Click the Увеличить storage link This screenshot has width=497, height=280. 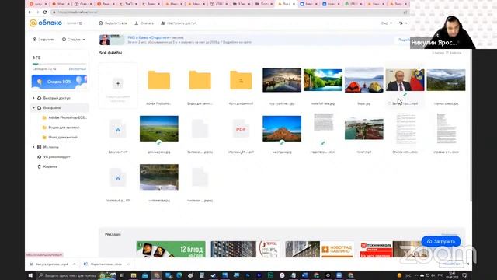[x=78, y=69]
